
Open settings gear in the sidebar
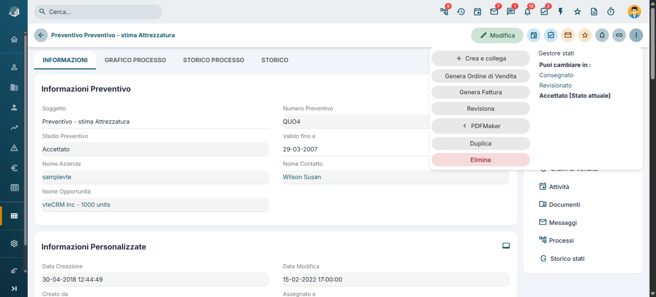(14, 243)
